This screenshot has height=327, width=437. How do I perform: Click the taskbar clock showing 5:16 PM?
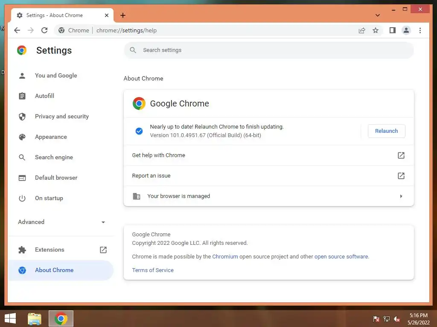(x=418, y=319)
